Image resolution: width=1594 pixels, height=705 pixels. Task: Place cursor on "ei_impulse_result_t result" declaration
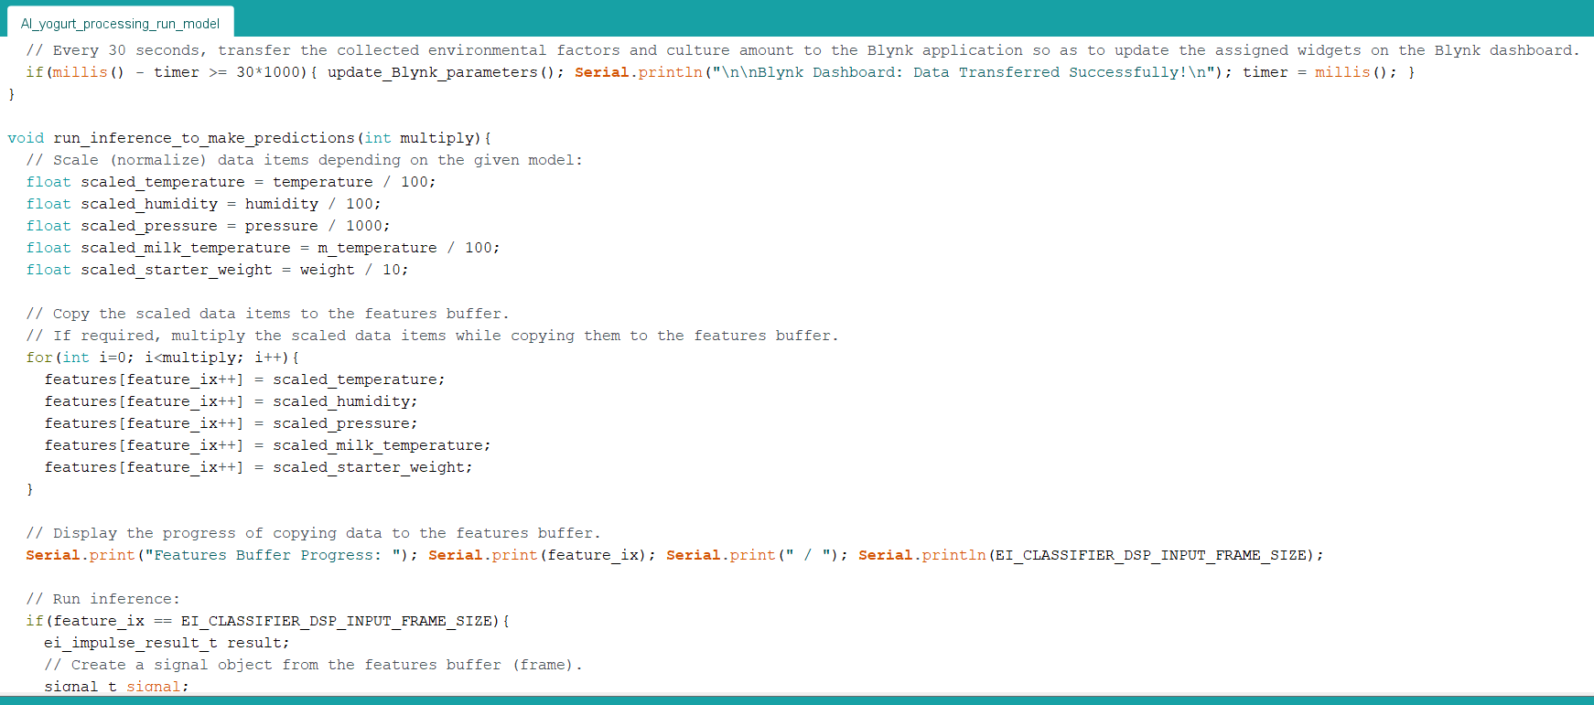pos(165,643)
